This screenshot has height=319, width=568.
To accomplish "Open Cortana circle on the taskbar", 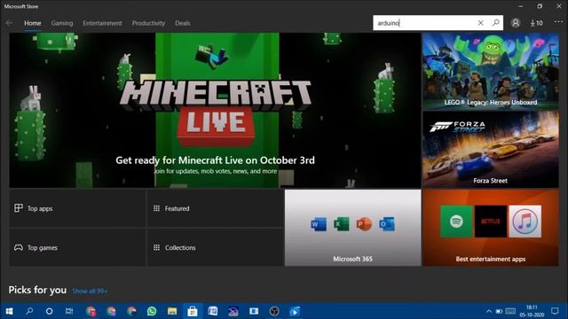I will coord(50,311).
